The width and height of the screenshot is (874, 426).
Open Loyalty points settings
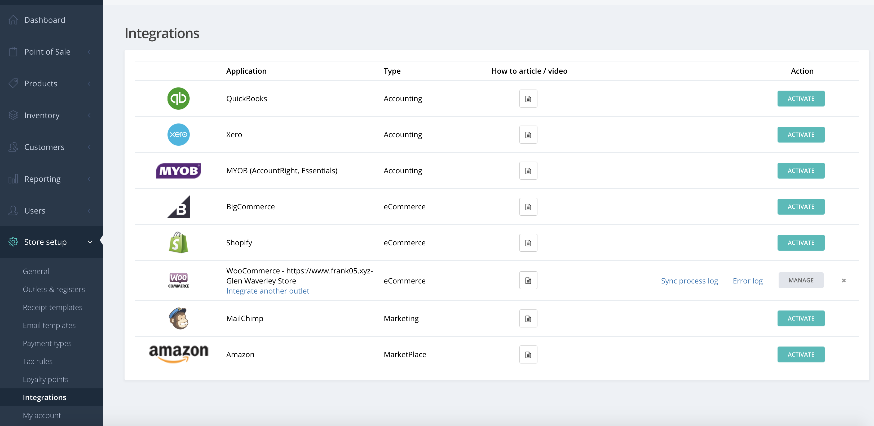pos(46,379)
